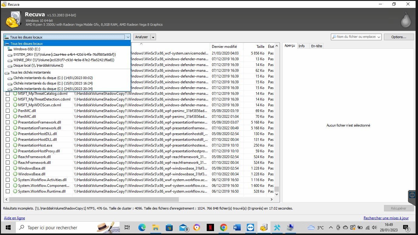Sort by the Dernier modifié column header
418x235 pixels.
[226, 47]
